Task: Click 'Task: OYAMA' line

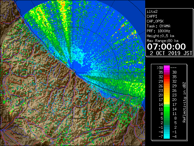Action: 159,26
